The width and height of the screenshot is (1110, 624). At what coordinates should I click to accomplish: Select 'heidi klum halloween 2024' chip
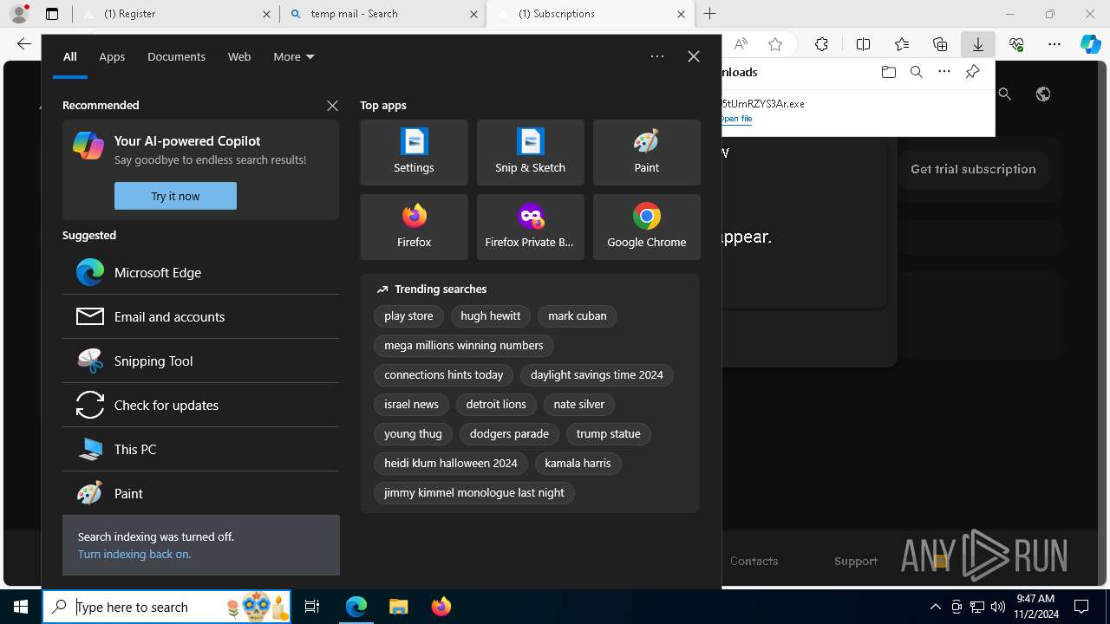451,464
